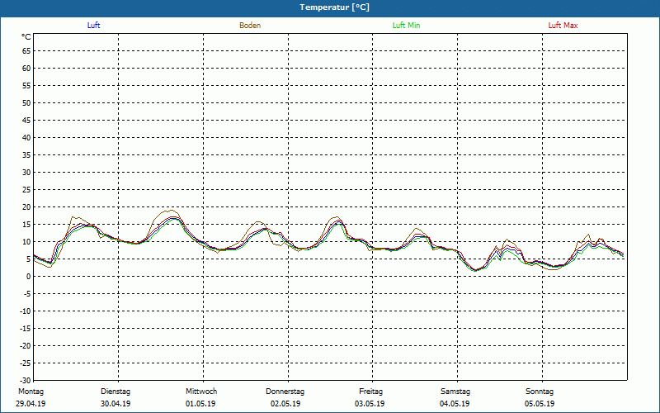The width and height of the screenshot is (660, 413).
Task: Click the Temperatur [°C] chart title
Action: click(335, 7)
